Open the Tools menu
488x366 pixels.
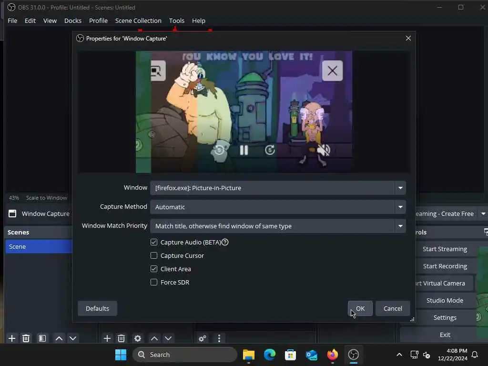[176, 20]
